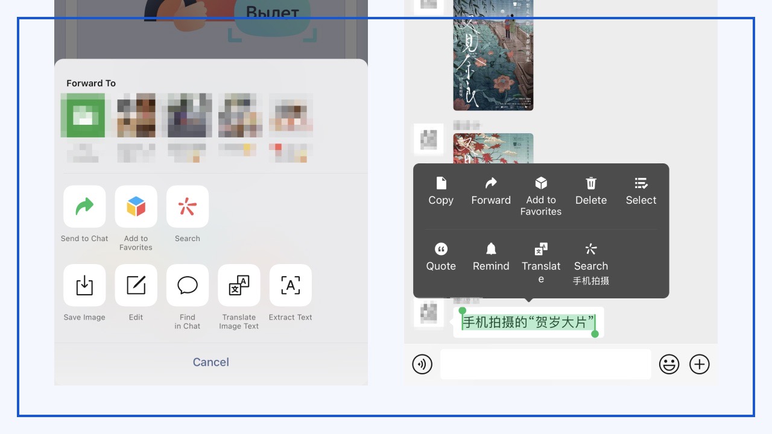Tap the chat message input field

click(545, 364)
